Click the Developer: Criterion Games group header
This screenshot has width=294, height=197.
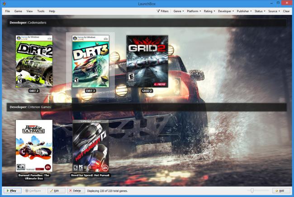(147, 107)
